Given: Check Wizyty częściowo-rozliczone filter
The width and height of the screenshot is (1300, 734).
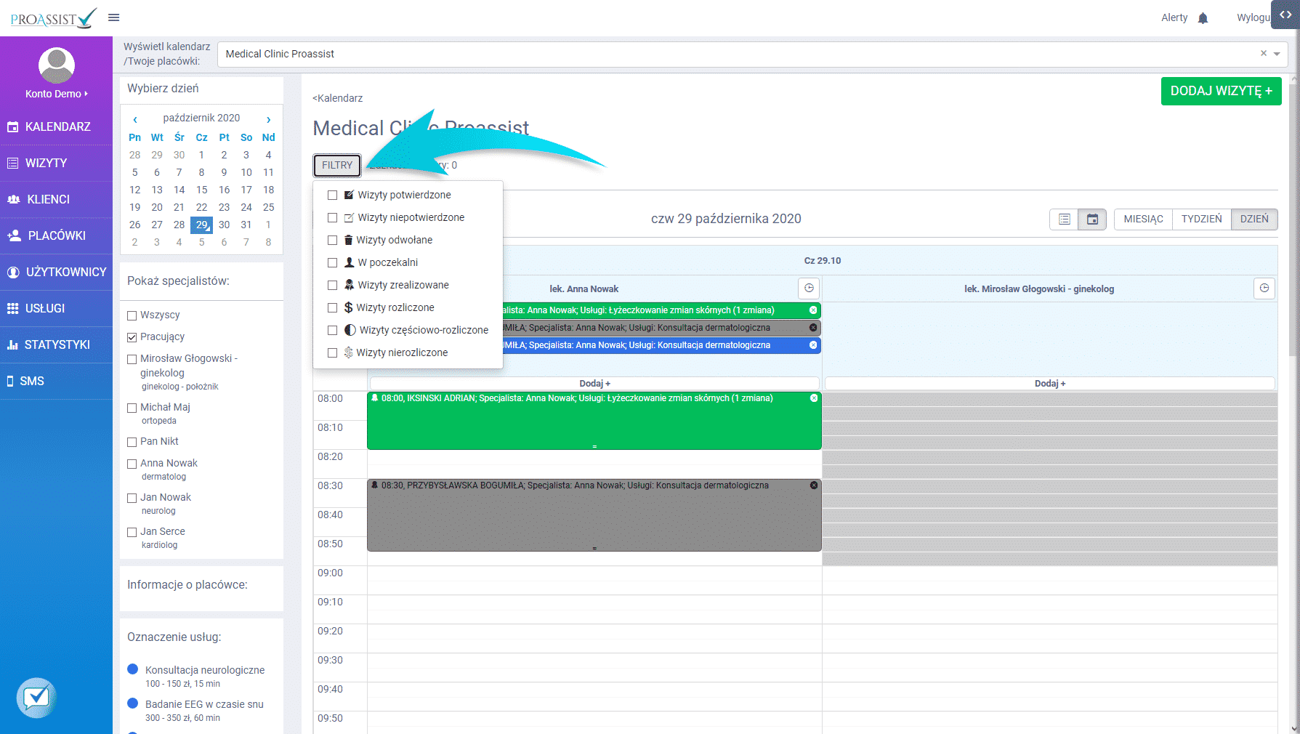Looking at the screenshot, I should click(x=332, y=330).
